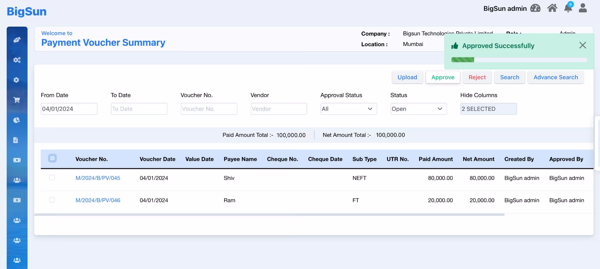The width and height of the screenshot is (600, 269).
Task: Expand the Status dropdown showing Open
Action: [418, 109]
